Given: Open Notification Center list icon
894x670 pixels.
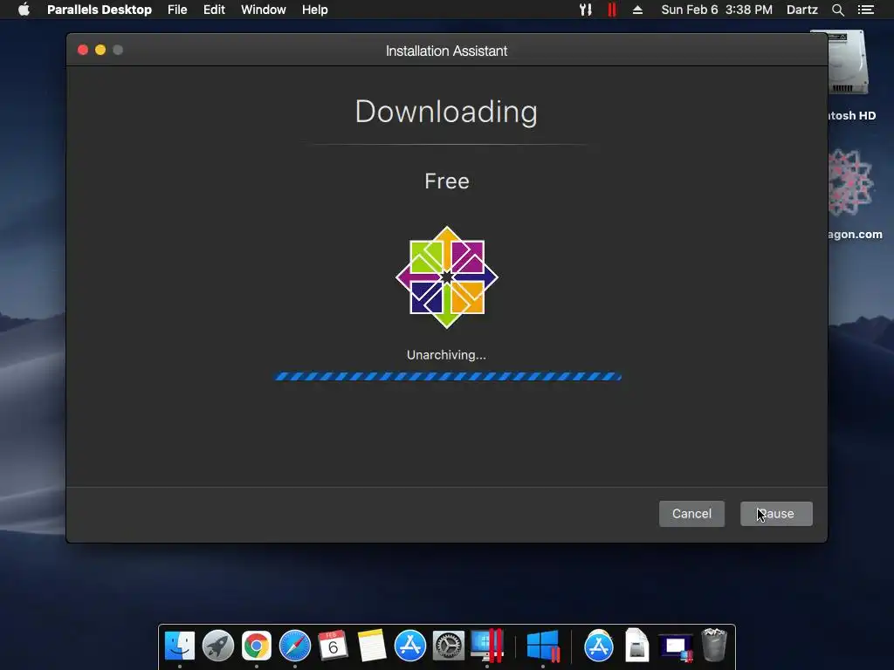Looking at the screenshot, I should pyautogui.click(x=865, y=10).
